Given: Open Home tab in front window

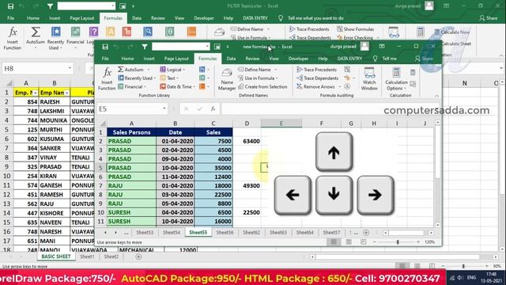Looking at the screenshot, I should click(127, 59).
